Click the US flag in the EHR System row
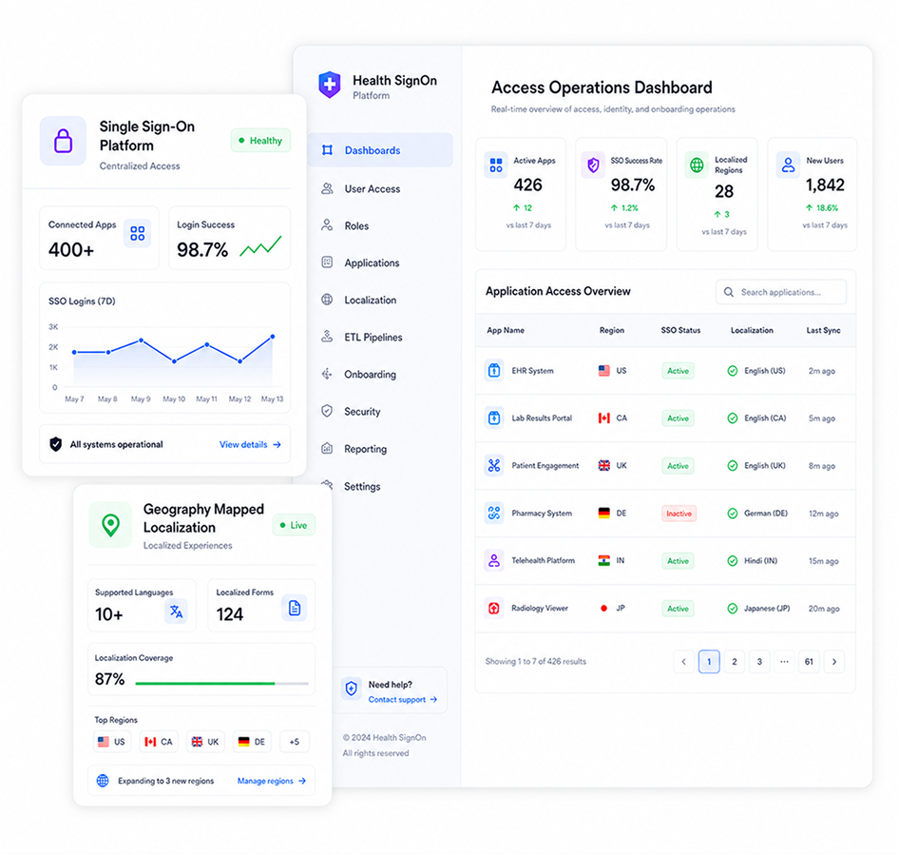 point(604,371)
